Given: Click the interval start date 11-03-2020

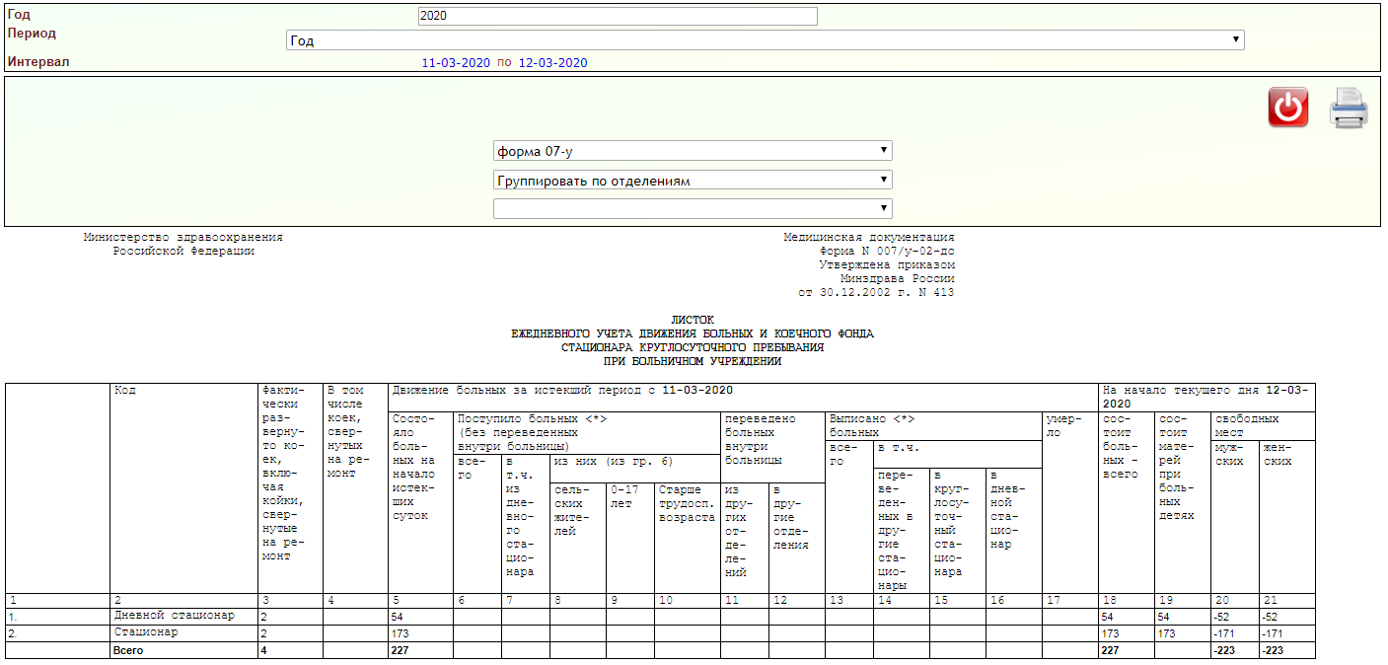Looking at the screenshot, I should tap(456, 63).
